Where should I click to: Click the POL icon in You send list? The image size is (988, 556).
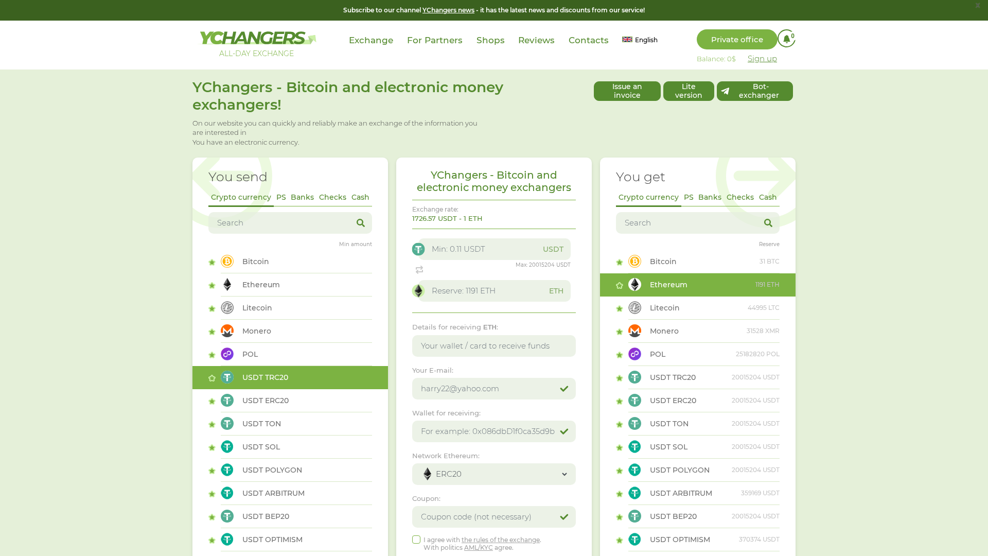(x=227, y=354)
